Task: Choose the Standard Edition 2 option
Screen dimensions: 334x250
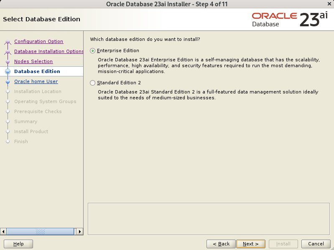Action: 92,83
